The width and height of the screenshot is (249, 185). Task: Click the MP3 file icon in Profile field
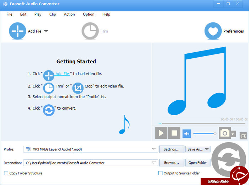[28, 149]
